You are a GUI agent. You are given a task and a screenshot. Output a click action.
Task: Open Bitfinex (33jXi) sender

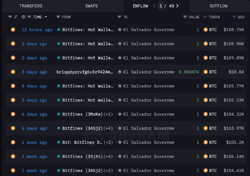pyautogui.click(x=82, y=156)
